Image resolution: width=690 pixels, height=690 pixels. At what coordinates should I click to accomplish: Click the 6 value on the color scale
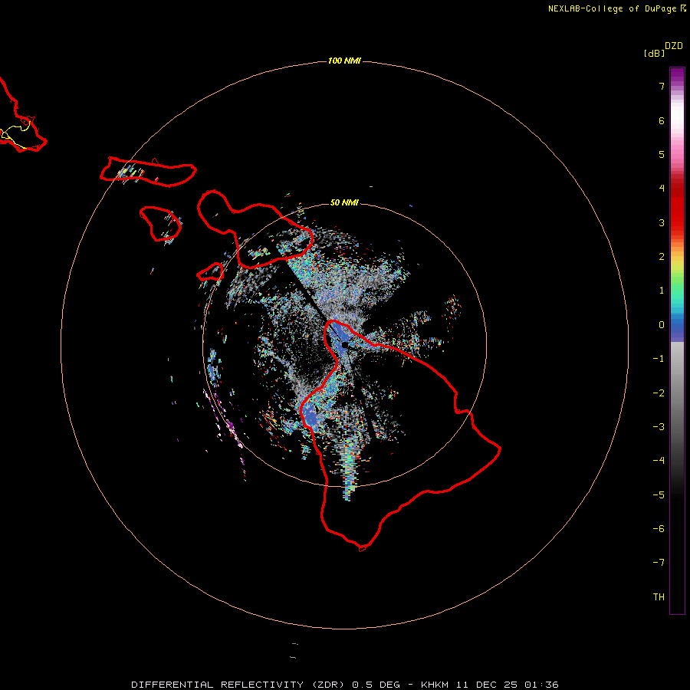tap(662, 120)
